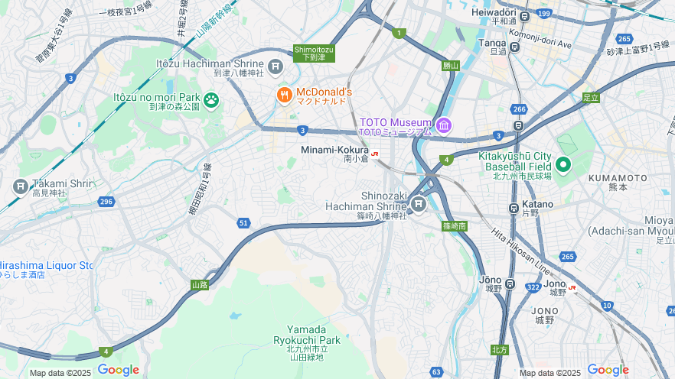Click the Minami-Kokura JR station icon
This screenshot has height=379, width=675.
click(x=374, y=154)
